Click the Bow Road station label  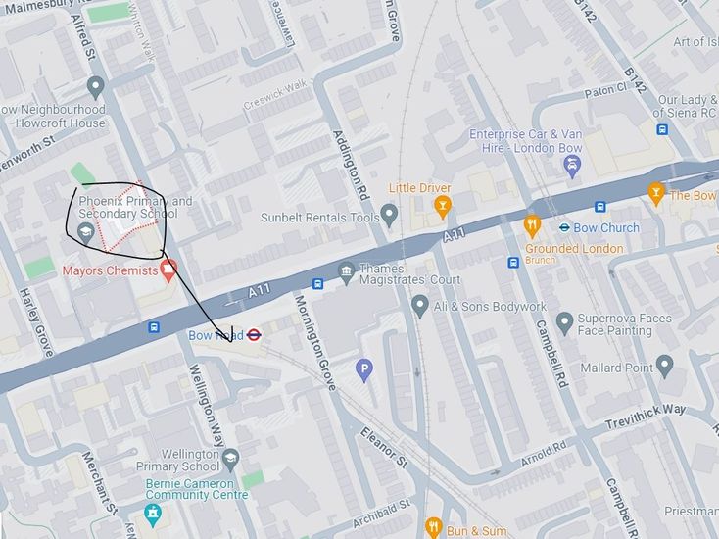216,335
